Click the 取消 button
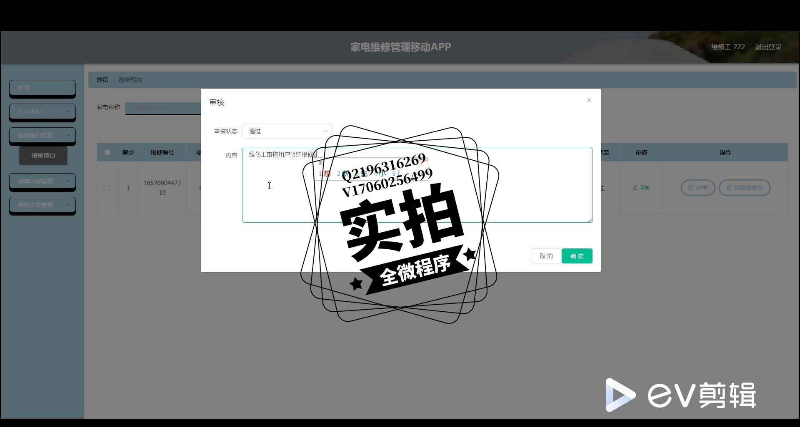Viewport: 800px width, 427px height. 546,256
